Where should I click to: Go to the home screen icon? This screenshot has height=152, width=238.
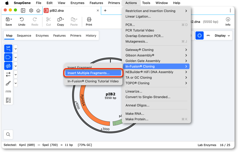click(x=38, y=10)
